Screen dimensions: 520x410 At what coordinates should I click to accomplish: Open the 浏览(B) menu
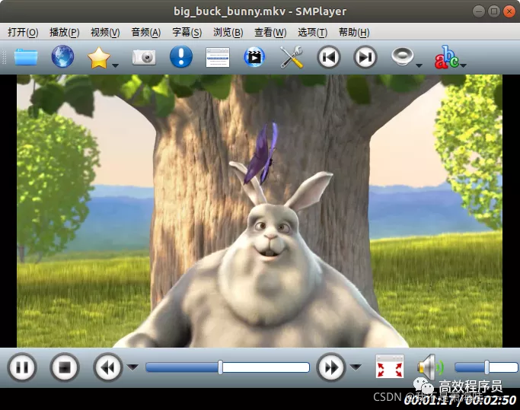pyautogui.click(x=228, y=33)
